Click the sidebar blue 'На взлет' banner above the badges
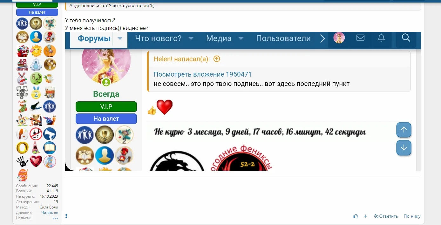 click(37, 12)
